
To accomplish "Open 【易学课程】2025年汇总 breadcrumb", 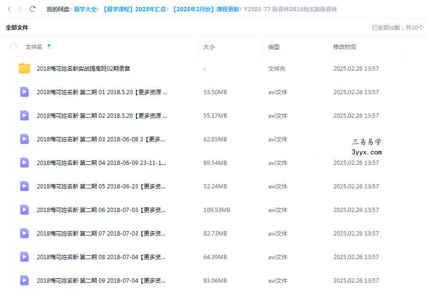I will pos(134,9).
